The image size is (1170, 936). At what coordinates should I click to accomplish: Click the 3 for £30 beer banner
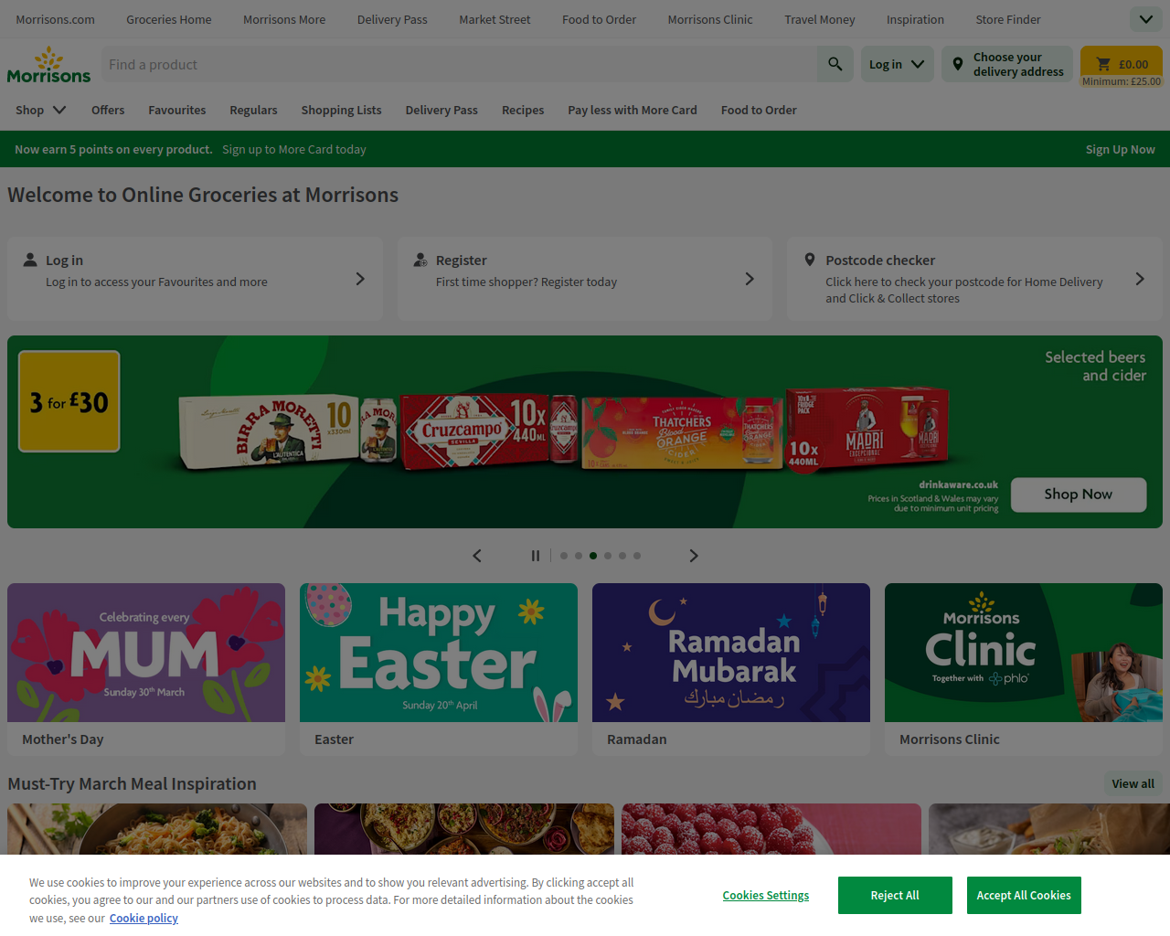585,431
